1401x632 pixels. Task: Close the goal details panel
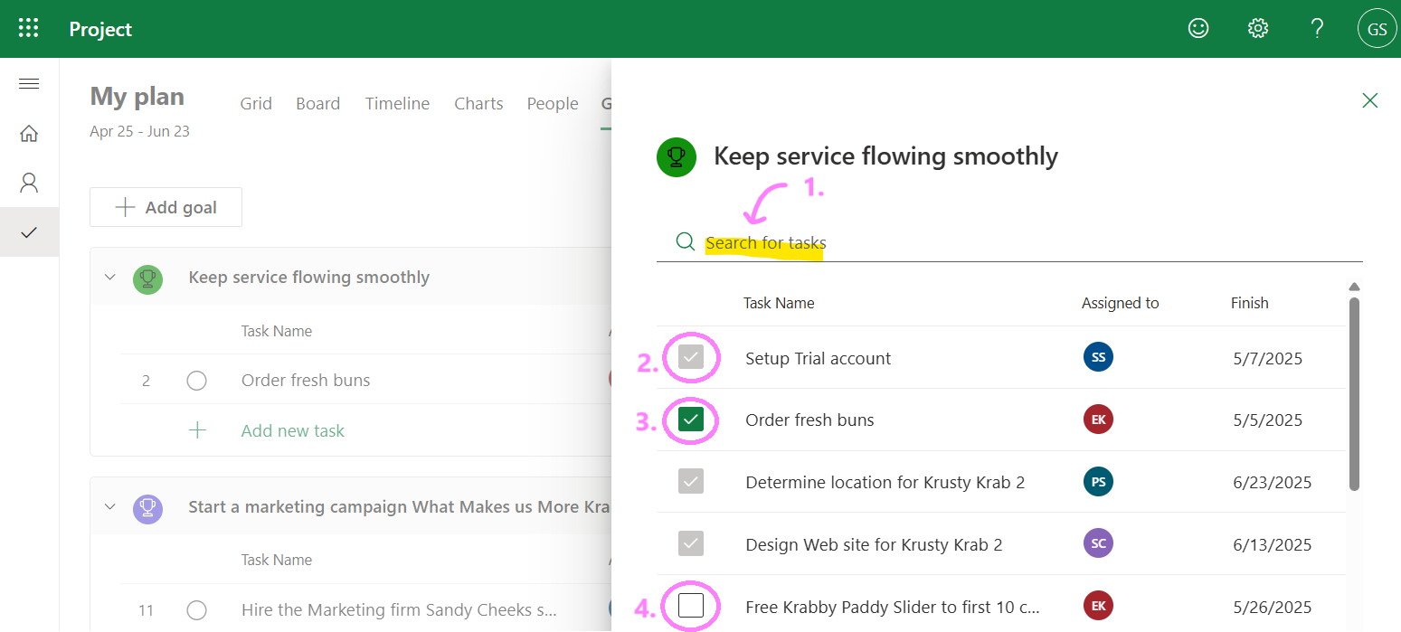pyautogui.click(x=1370, y=100)
